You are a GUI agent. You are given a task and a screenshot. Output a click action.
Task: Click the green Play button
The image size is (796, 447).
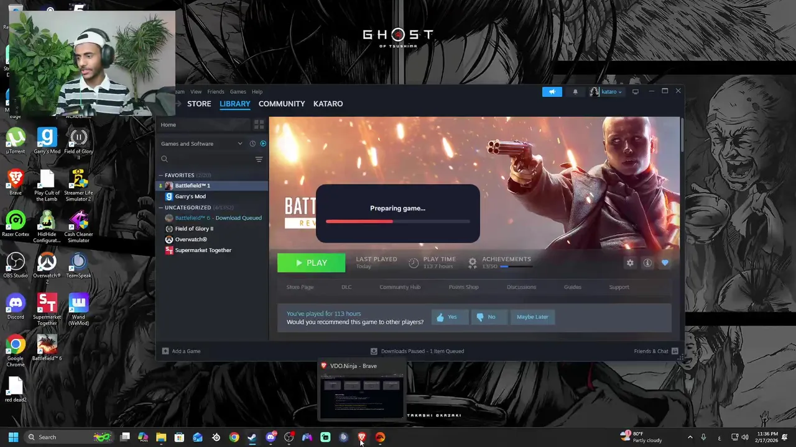tap(311, 263)
